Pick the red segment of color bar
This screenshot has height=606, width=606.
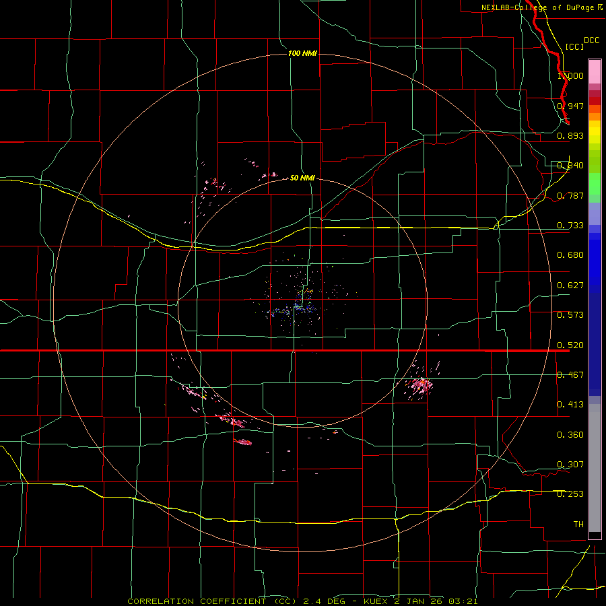tap(595, 100)
